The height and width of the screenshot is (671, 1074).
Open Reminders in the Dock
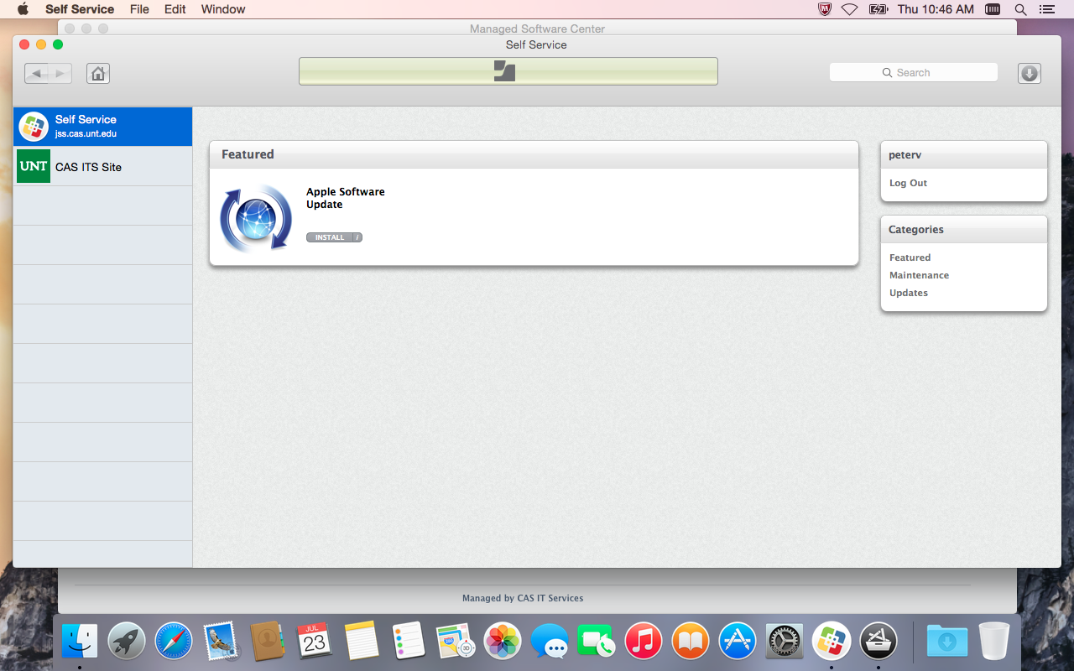409,642
